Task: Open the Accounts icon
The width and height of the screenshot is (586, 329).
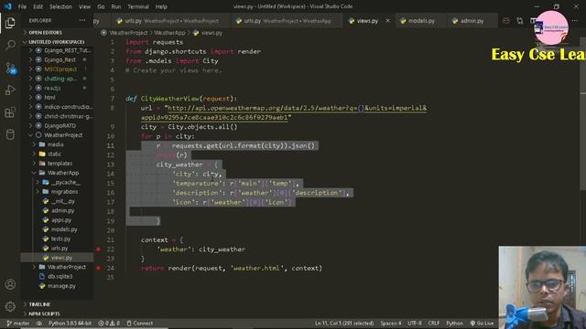Action: [x=10, y=284]
